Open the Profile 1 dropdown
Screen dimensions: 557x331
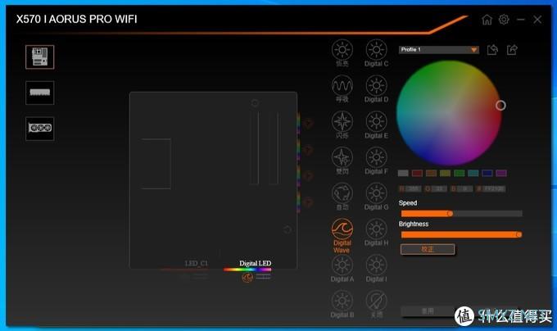click(x=439, y=50)
